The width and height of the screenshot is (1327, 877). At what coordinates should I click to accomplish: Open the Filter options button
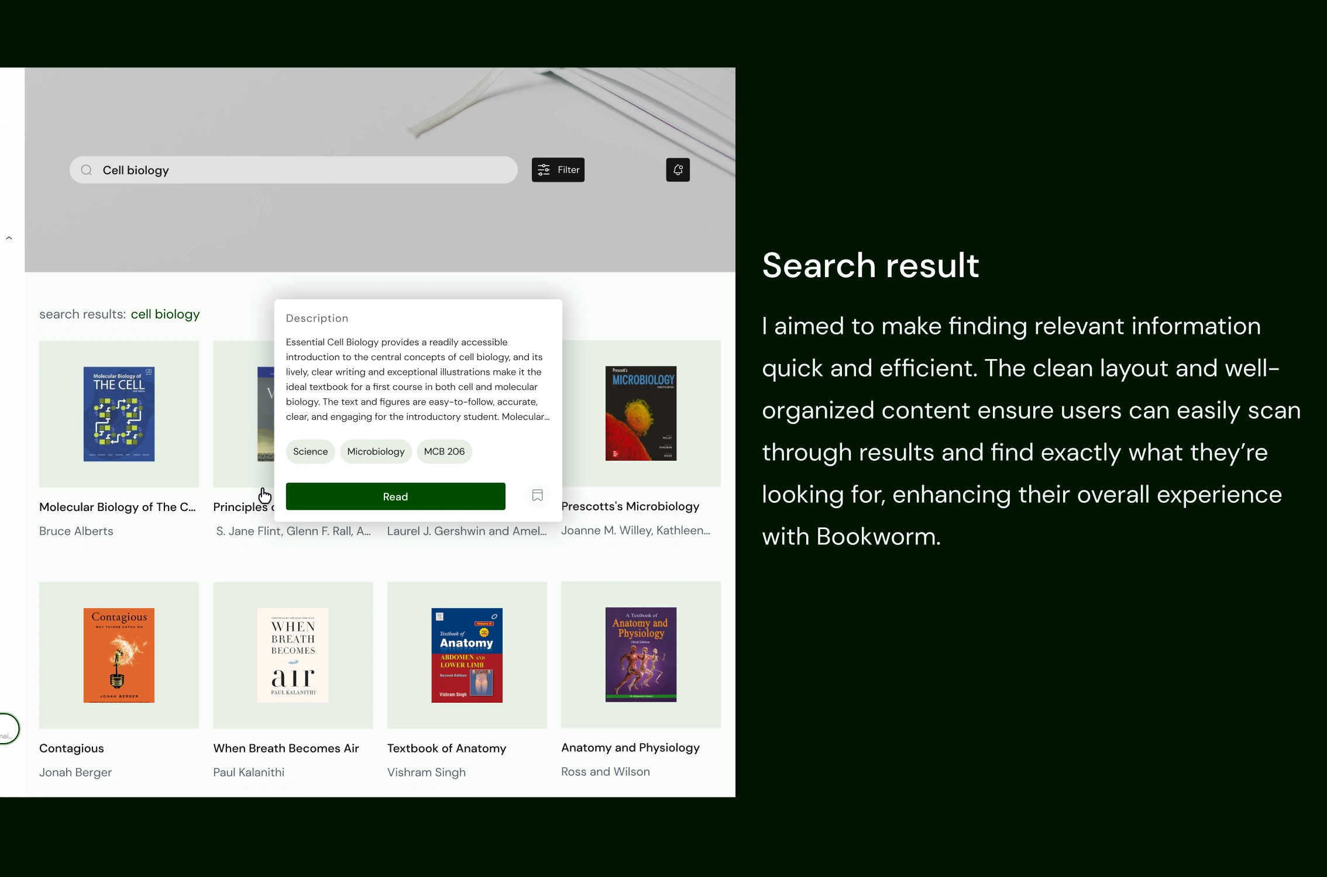click(x=558, y=170)
